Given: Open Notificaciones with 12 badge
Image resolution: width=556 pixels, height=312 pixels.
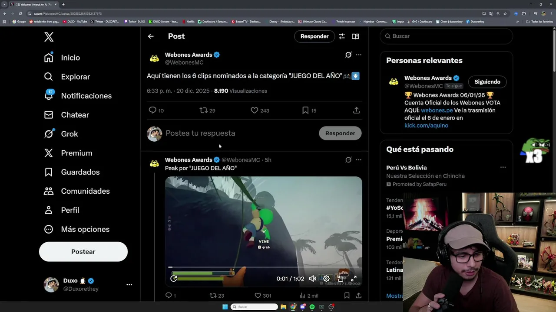Looking at the screenshot, I should point(78,96).
